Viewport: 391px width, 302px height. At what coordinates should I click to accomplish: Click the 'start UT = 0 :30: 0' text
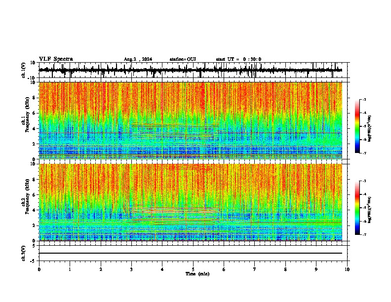pos(238,59)
